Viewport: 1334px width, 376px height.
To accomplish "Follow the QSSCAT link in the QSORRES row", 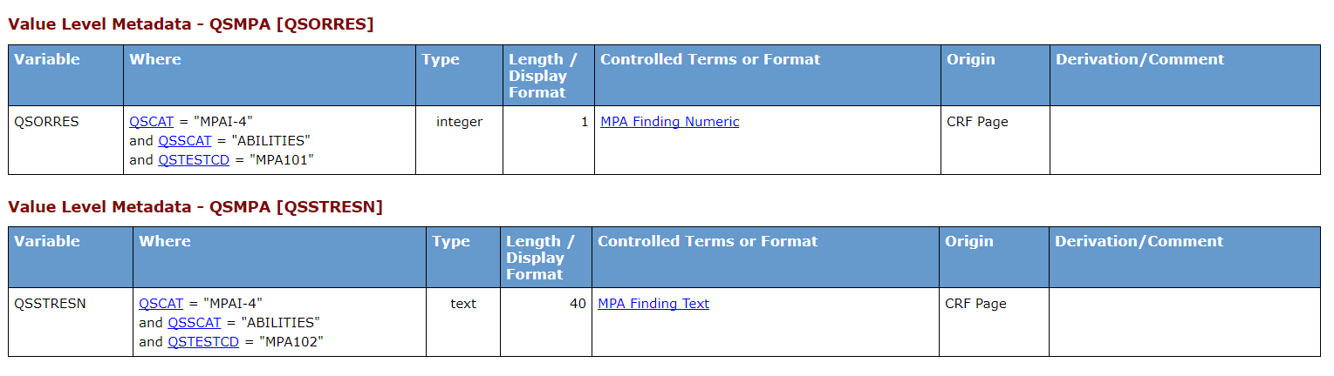I will pyautogui.click(x=186, y=140).
